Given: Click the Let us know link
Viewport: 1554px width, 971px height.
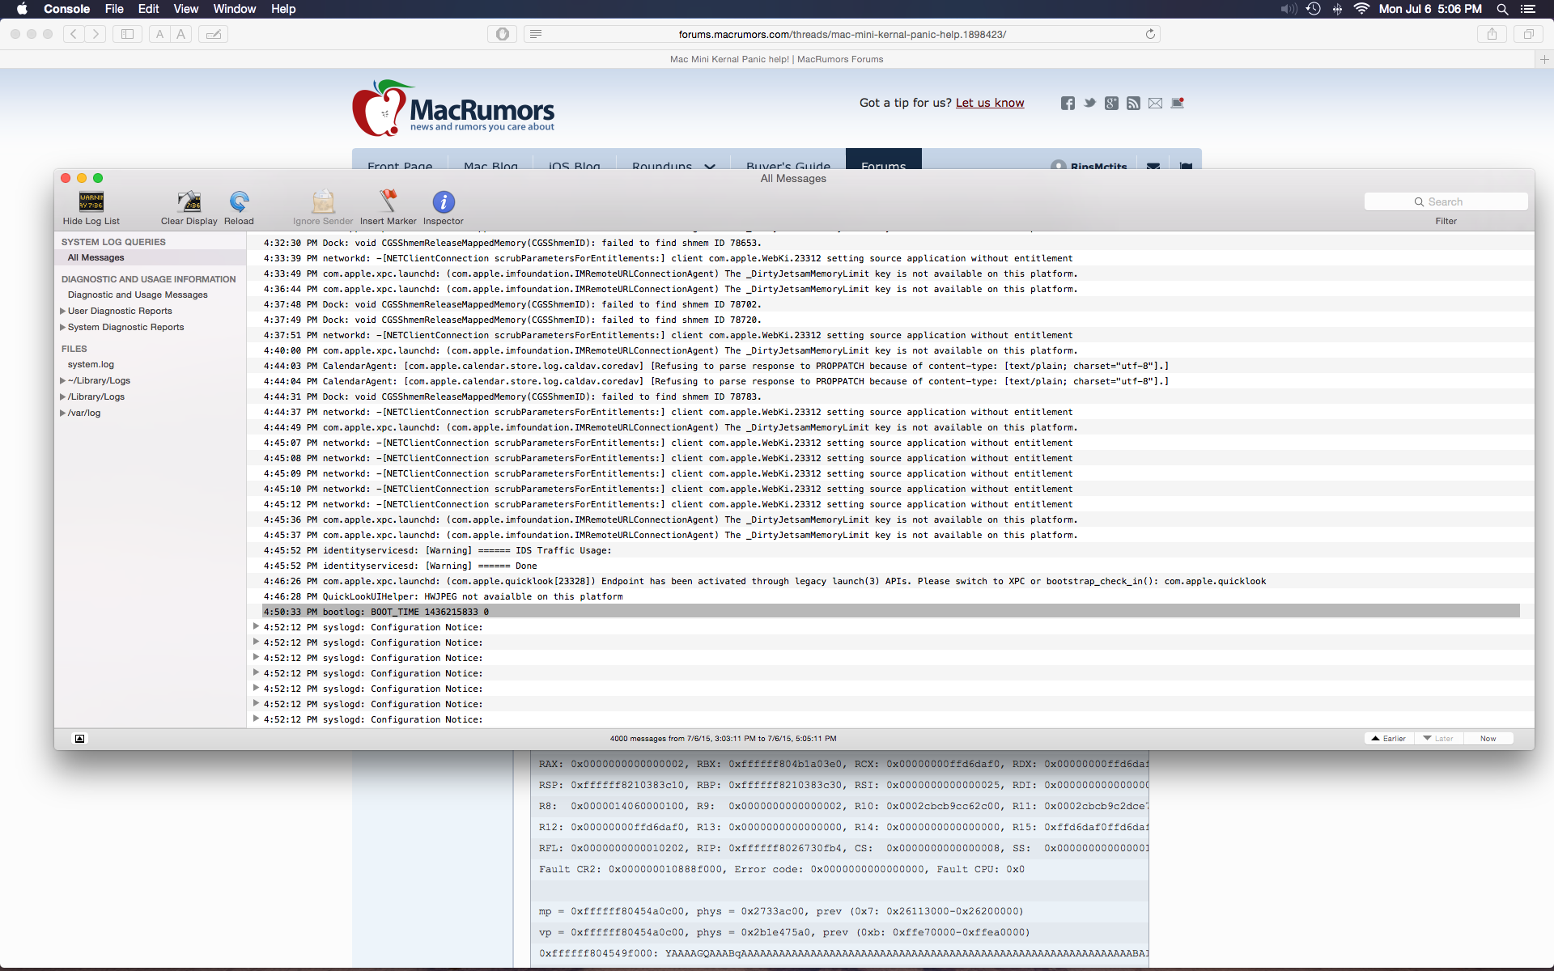Looking at the screenshot, I should pyautogui.click(x=990, y=103).
